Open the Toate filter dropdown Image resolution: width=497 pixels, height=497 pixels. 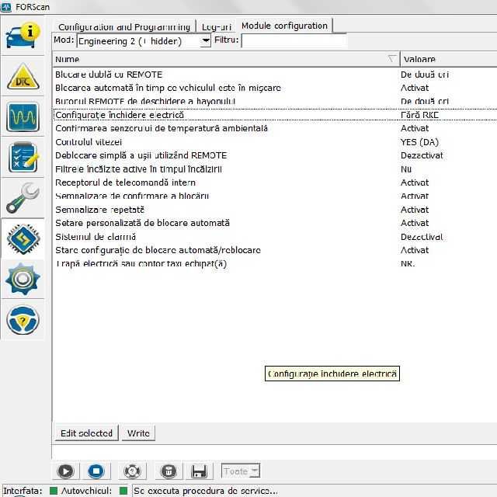pos(241,471)
